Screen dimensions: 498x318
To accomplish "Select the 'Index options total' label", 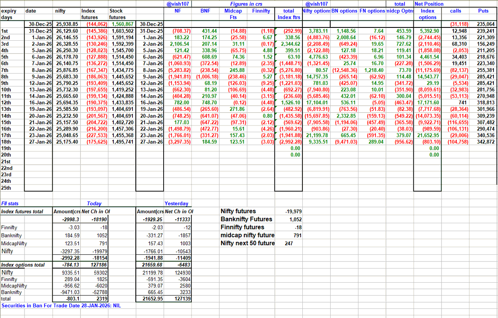I will (x=23, y=265).
